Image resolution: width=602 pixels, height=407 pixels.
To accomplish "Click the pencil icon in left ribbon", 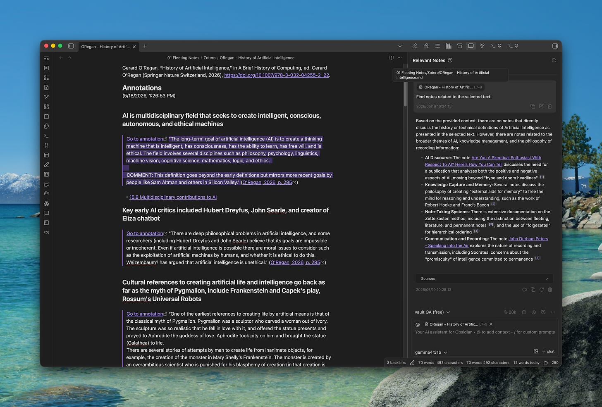I will tap(46, 165).
